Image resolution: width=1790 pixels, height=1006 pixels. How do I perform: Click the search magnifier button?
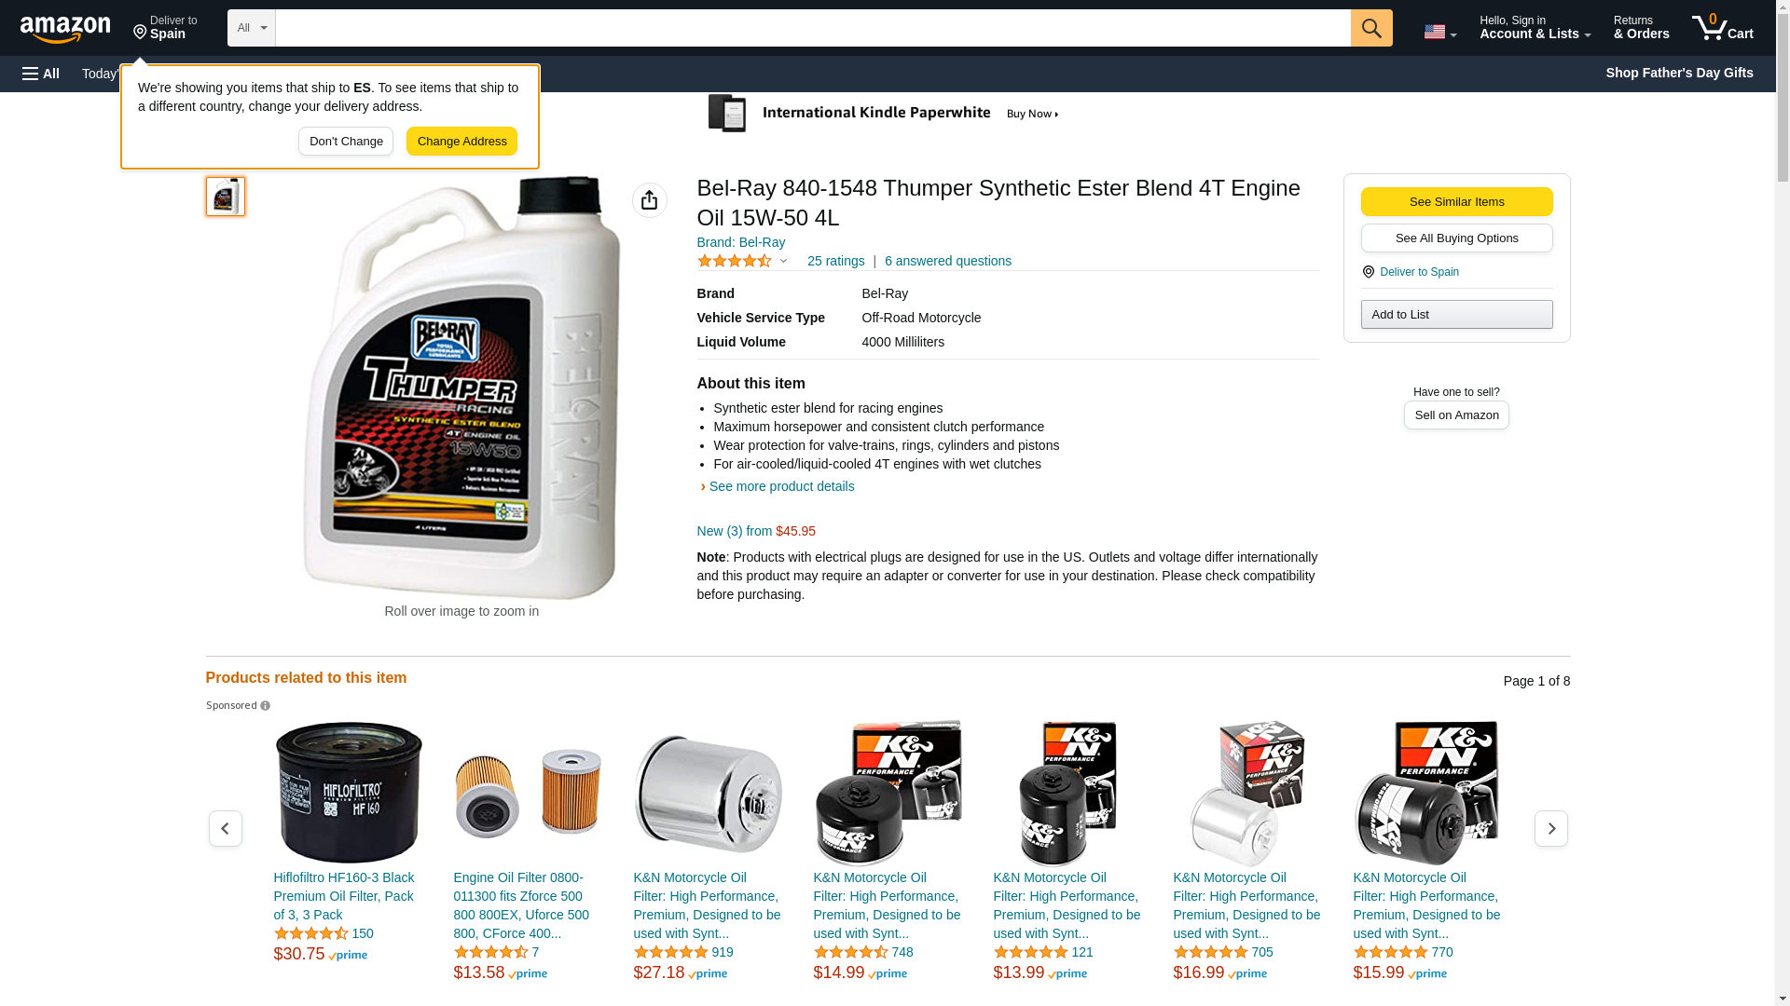[x=1371, y=28]
